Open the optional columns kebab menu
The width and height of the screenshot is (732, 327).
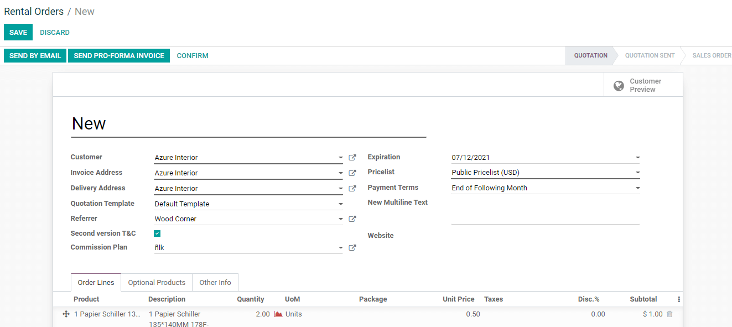[x=679, y=299]
